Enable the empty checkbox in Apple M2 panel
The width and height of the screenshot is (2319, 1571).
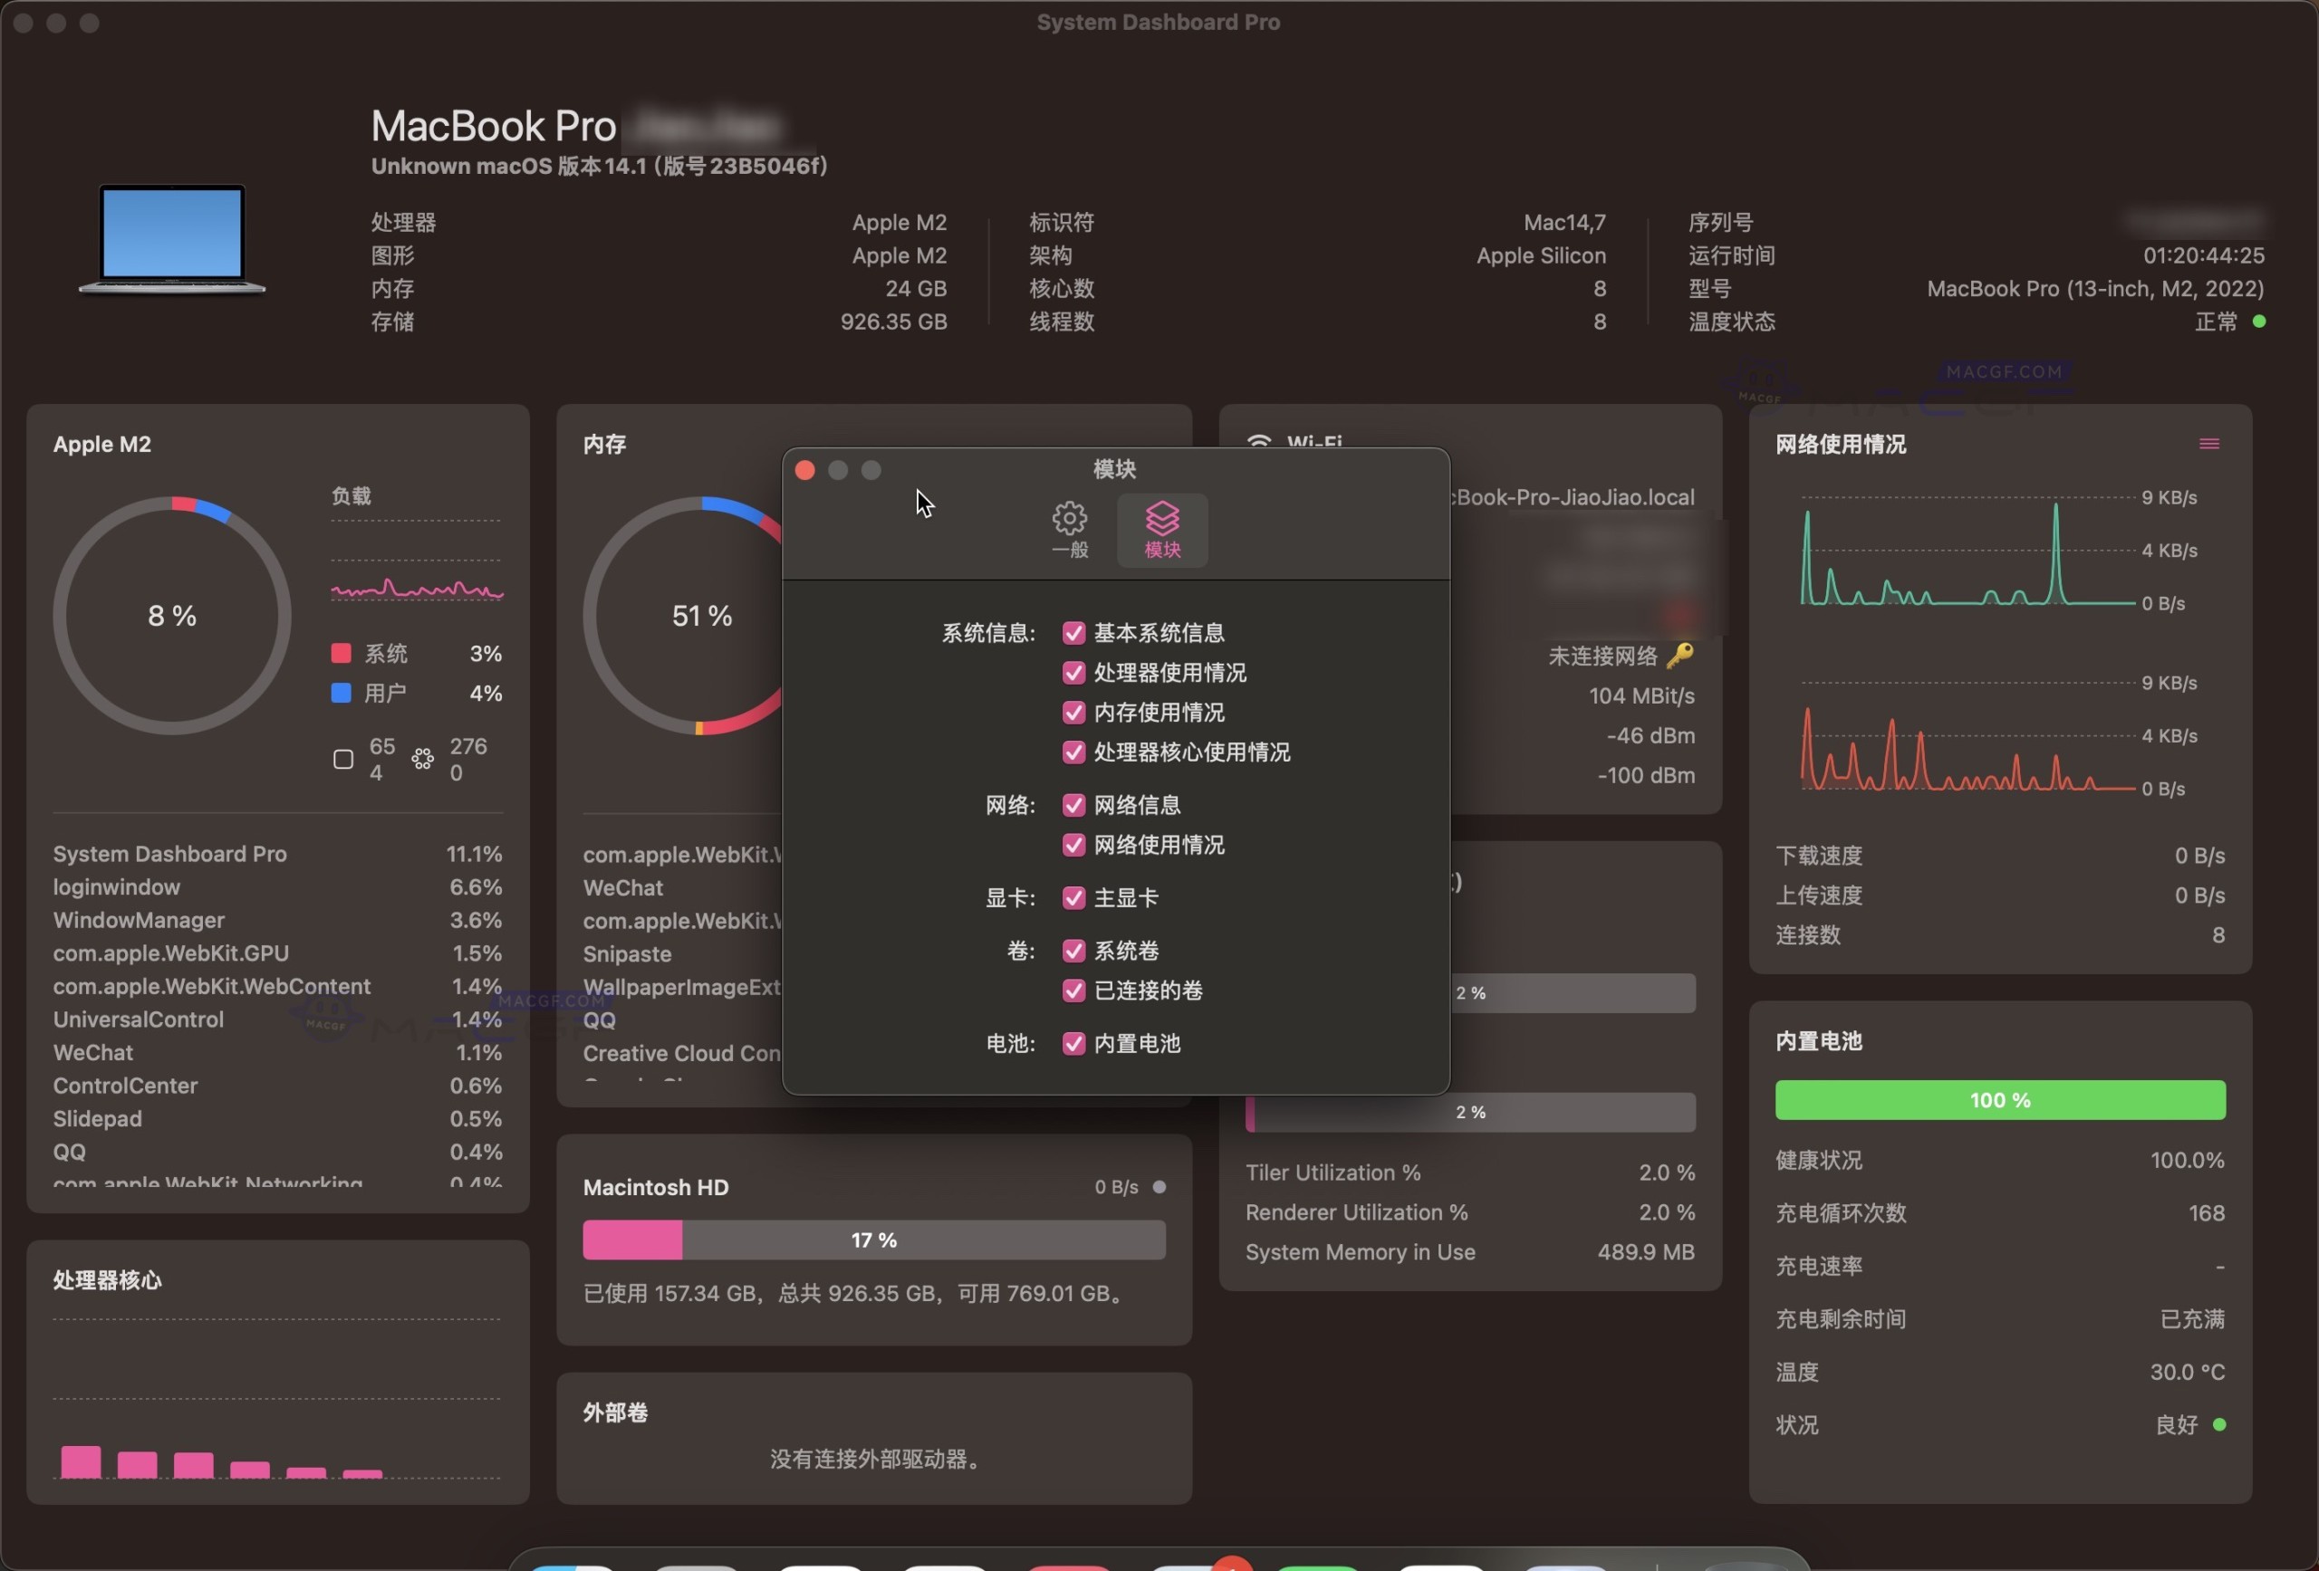342,759
